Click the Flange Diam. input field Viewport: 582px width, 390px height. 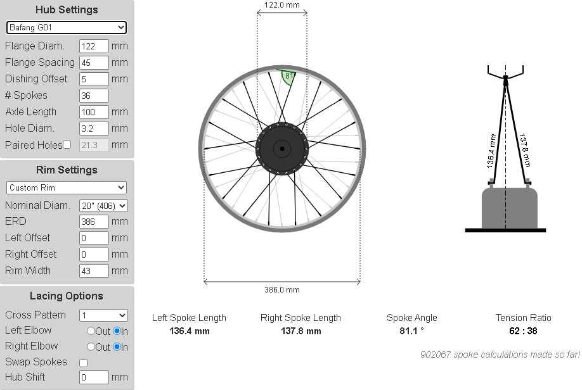pyautogui.click(x=94, y=46)
